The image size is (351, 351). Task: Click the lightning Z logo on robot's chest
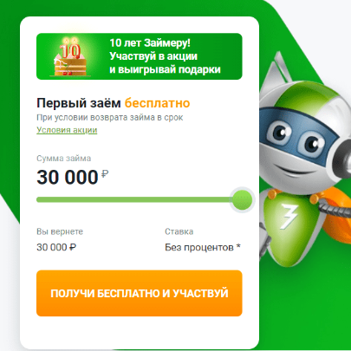tap(289, 216)
